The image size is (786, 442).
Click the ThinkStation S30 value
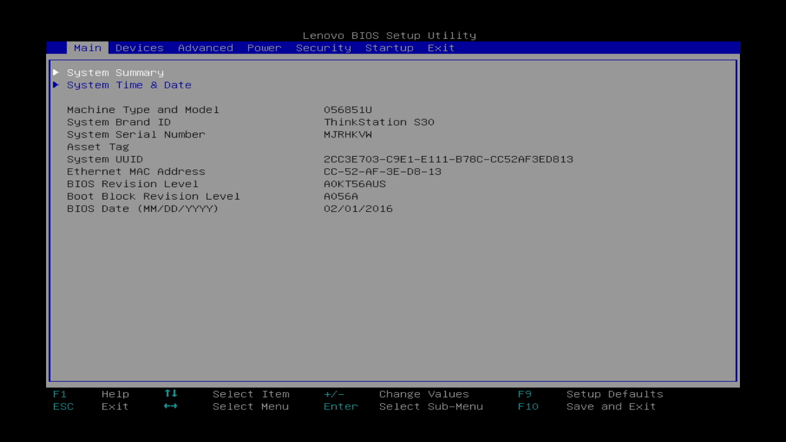pyautogui.click(x=379, y=122)
